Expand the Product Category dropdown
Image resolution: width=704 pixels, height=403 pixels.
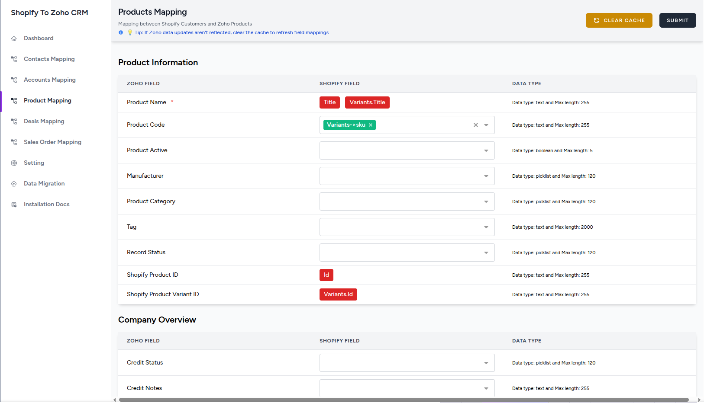486,201
